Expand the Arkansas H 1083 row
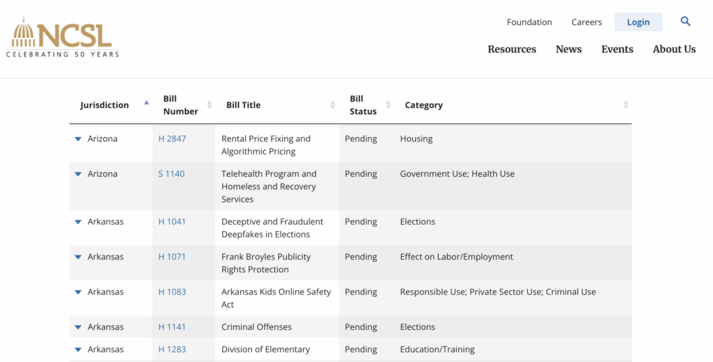The width and height of the screenshot is (713, 362). click(78, 292)
